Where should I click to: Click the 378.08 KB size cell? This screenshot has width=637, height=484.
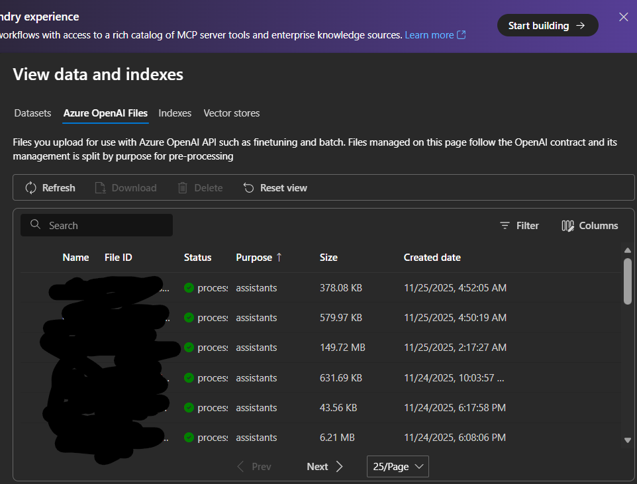point(341,288)
